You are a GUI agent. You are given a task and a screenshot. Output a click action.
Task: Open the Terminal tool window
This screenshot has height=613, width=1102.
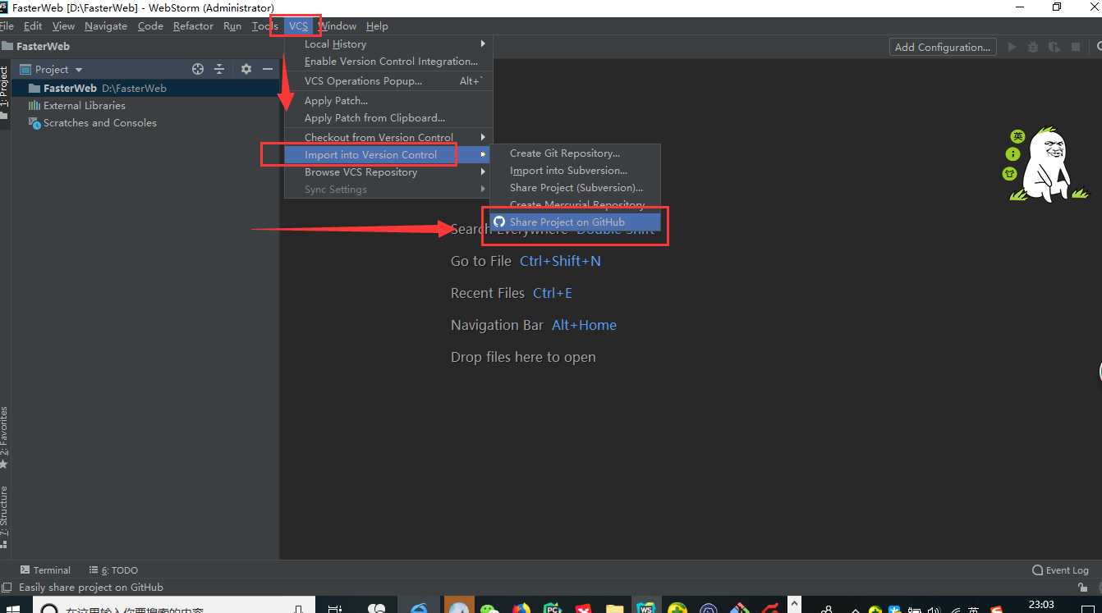[45, 570]
